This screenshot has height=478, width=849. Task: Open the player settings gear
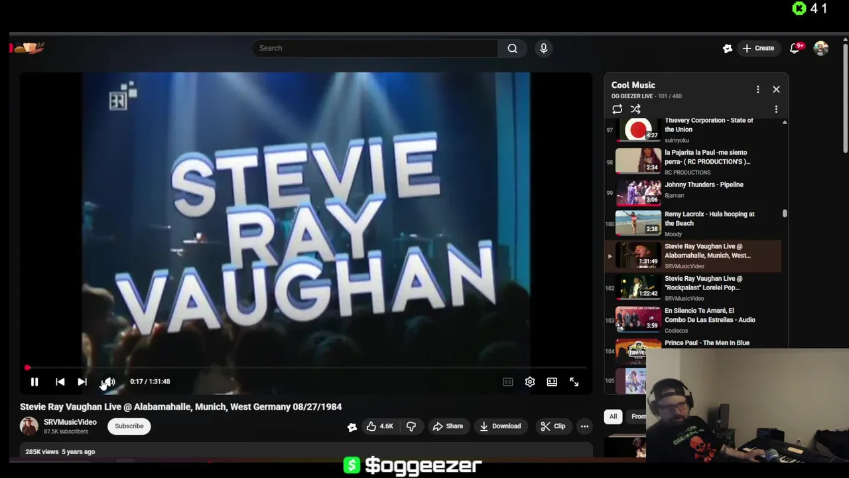(x=530, y=382)
